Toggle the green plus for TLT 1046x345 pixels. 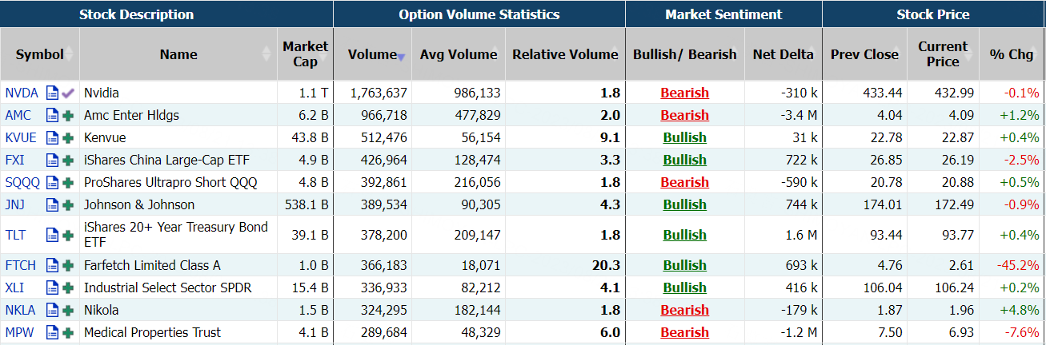tap(68, 235)
